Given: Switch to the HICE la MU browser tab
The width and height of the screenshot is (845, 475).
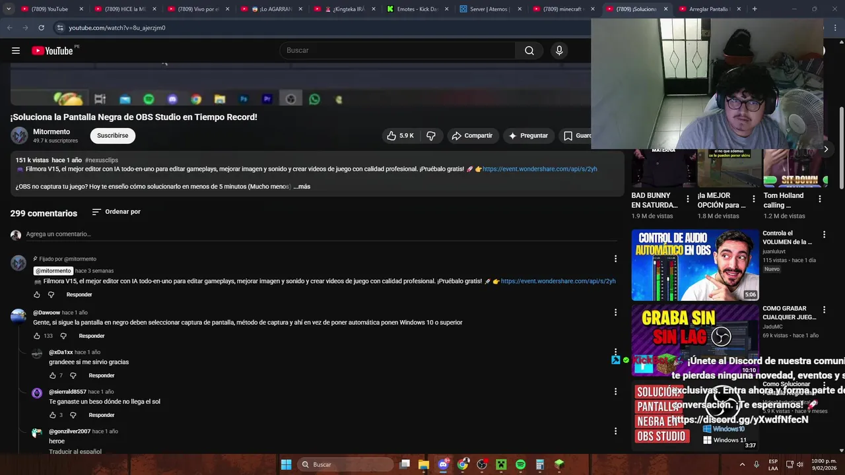Looking at the screenshot, I should pyautogui.click(x=124, y=9).
